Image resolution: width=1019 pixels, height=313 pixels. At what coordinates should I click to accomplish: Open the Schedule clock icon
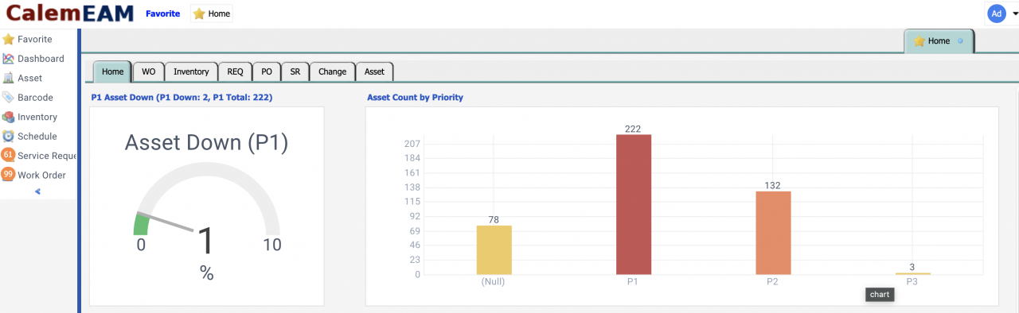point(9,137)
